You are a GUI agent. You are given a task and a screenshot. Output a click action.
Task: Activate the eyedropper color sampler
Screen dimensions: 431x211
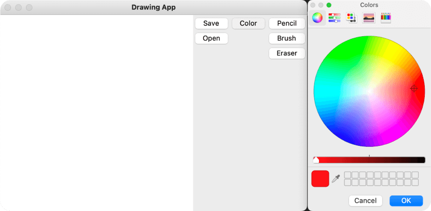[x=336, y=178]
